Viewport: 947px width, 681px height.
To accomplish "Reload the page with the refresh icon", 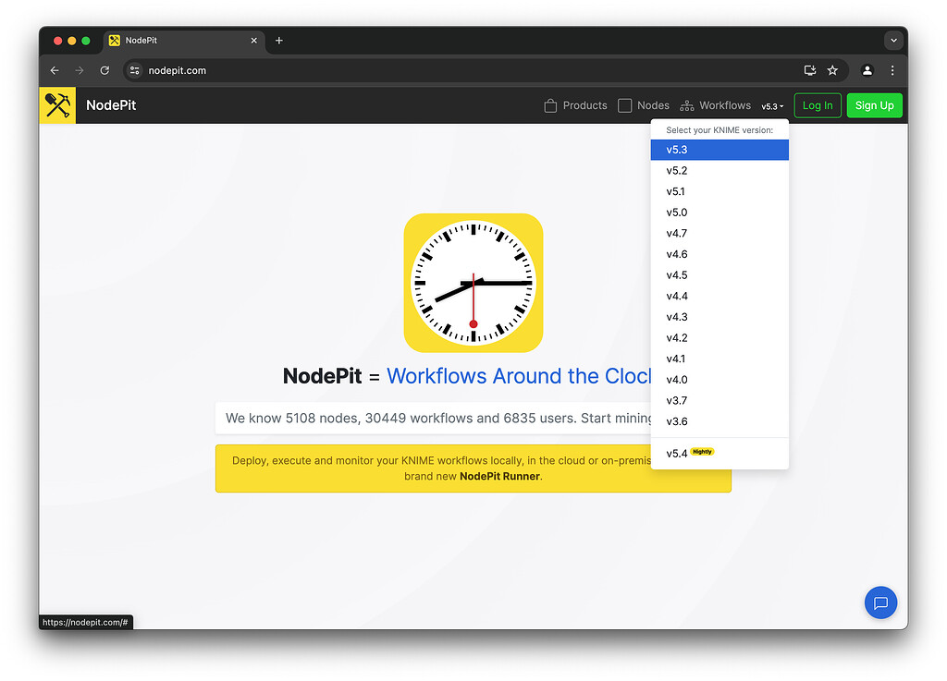I will [x=105, y=70].
